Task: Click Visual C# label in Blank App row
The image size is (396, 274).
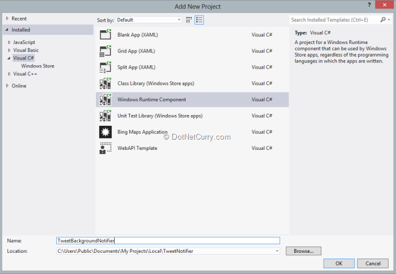Action: [262, 35]
